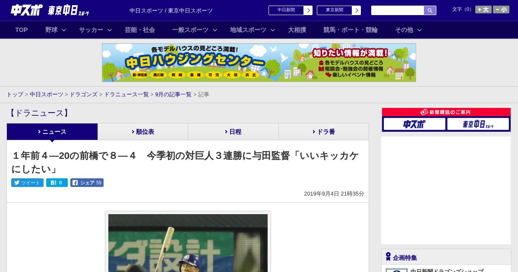The image size is (518, 272).
Task: Click the arrow next to 東京新聞
Action: 357,10
